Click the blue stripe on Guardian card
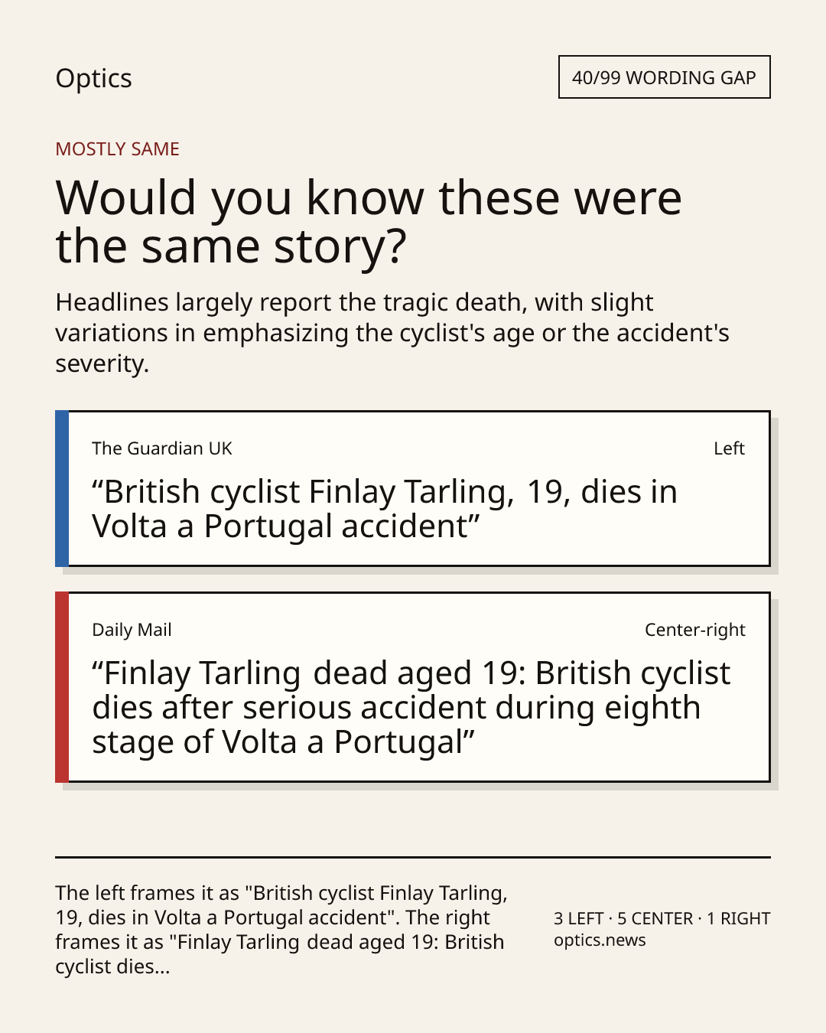The height and width of the screenshot is (1033, 826). tap(62, 489)
